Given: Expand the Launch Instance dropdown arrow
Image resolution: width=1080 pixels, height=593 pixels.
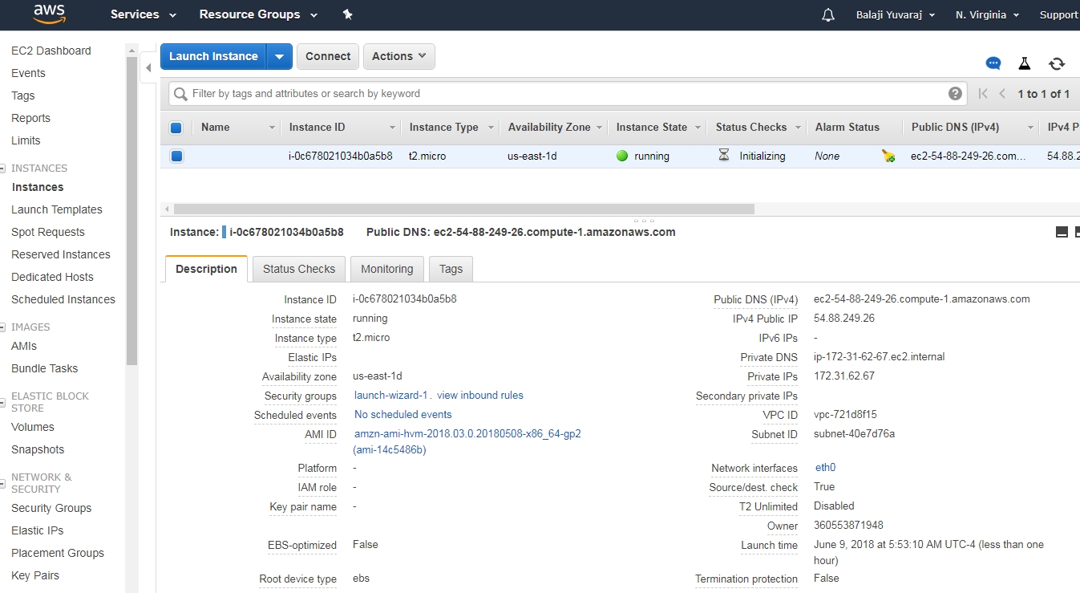Looking at the screenshot, I should coord(279,56).
